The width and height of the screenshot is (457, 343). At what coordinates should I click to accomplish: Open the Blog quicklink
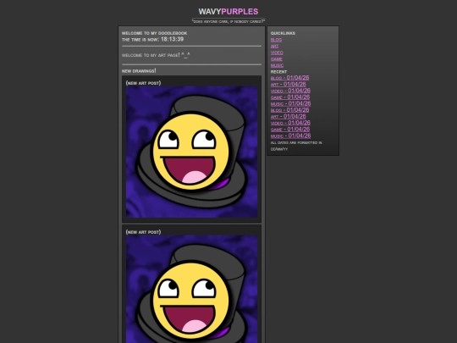tap(276, 40)
